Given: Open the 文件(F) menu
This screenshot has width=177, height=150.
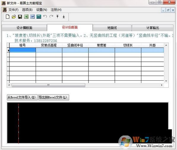Looking at the screenshot, I should (13, 10).
